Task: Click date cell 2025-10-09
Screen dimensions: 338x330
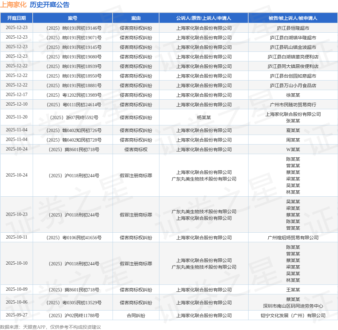Action: click(17, 289)
